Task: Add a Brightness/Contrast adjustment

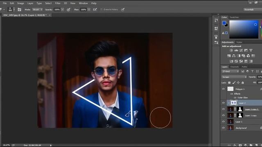Action: click(x=231, y=50)
